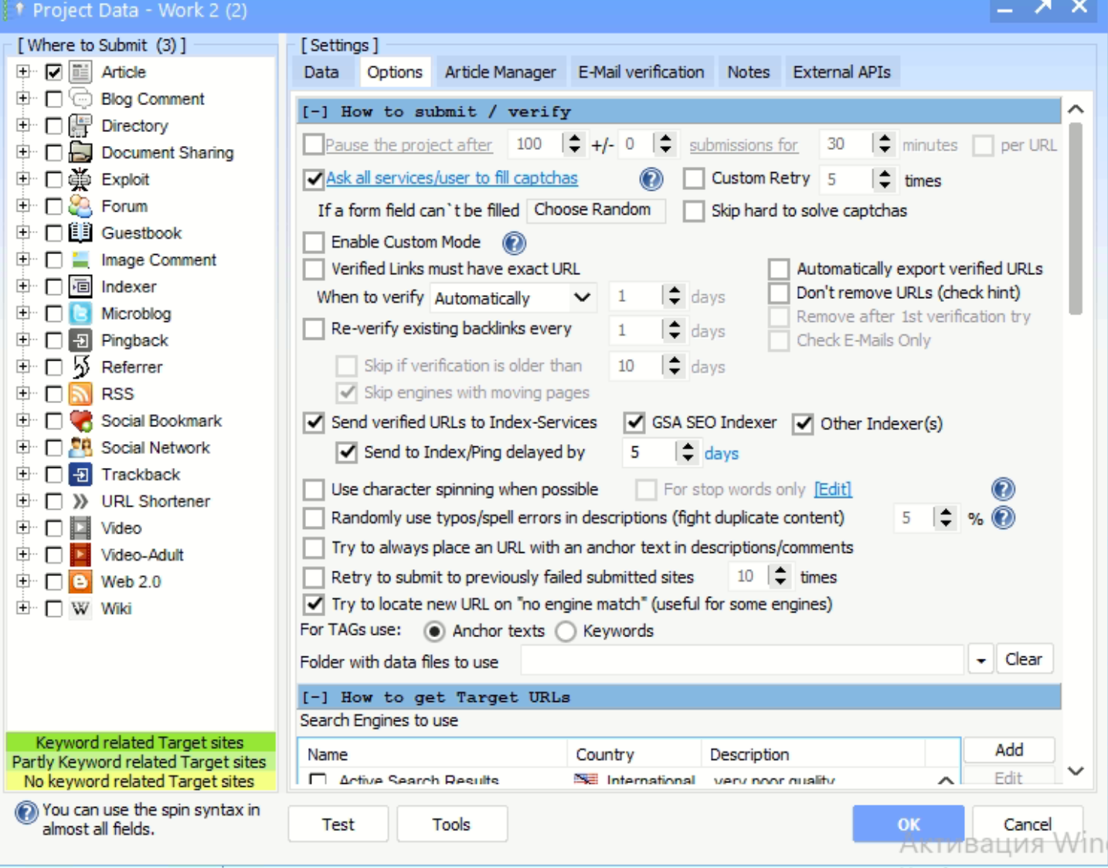Expand the Article tree node
1108x868 pixels.
(x=23, y=72)
